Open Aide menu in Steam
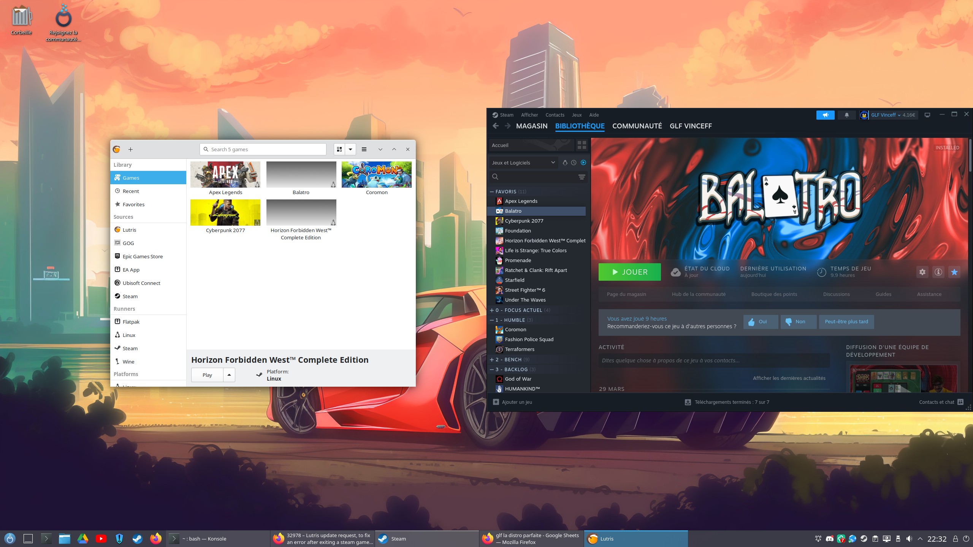This screenshot has height=547, width=973. [594, 115]
